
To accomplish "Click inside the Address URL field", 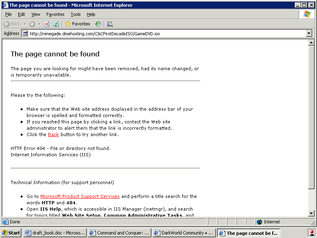I will tap(158, 34).
